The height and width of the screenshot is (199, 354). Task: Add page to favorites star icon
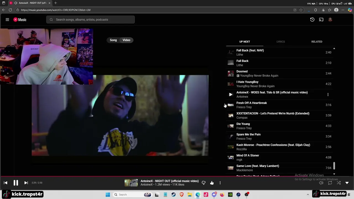301,10
